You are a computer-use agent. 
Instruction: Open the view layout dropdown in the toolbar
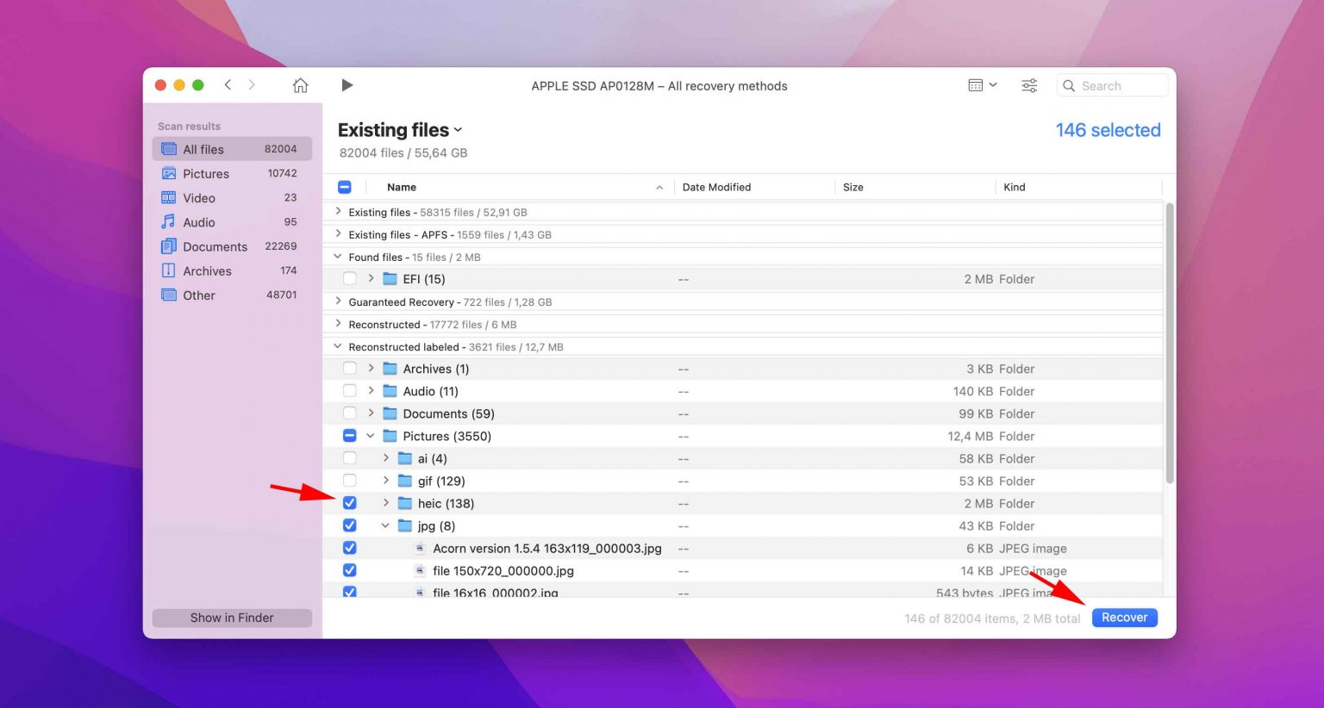pyautogui.click(x=982, y=85)
